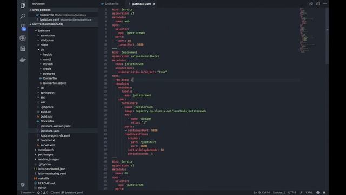Close the jpetstore.yaml editor tab
The height and width of the screenshot is (195, 346).
[154, 4]
